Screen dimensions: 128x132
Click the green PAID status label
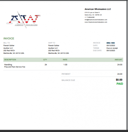point(120,84)
